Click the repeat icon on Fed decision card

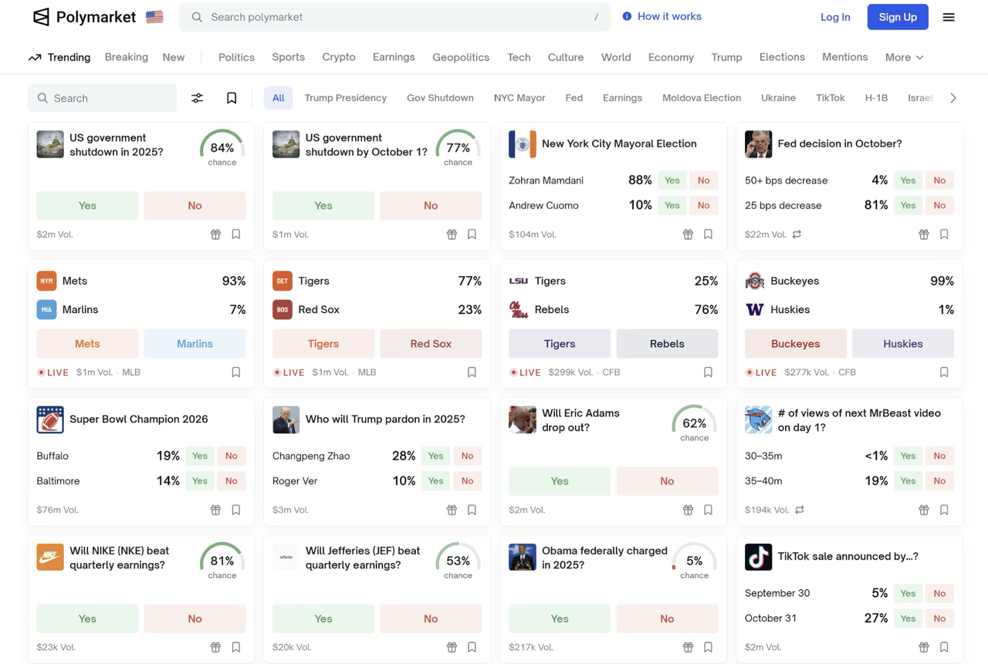[797, 234]
